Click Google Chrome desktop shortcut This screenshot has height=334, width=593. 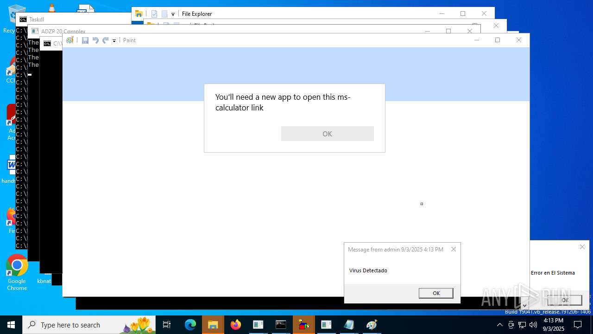coord(17,272)
